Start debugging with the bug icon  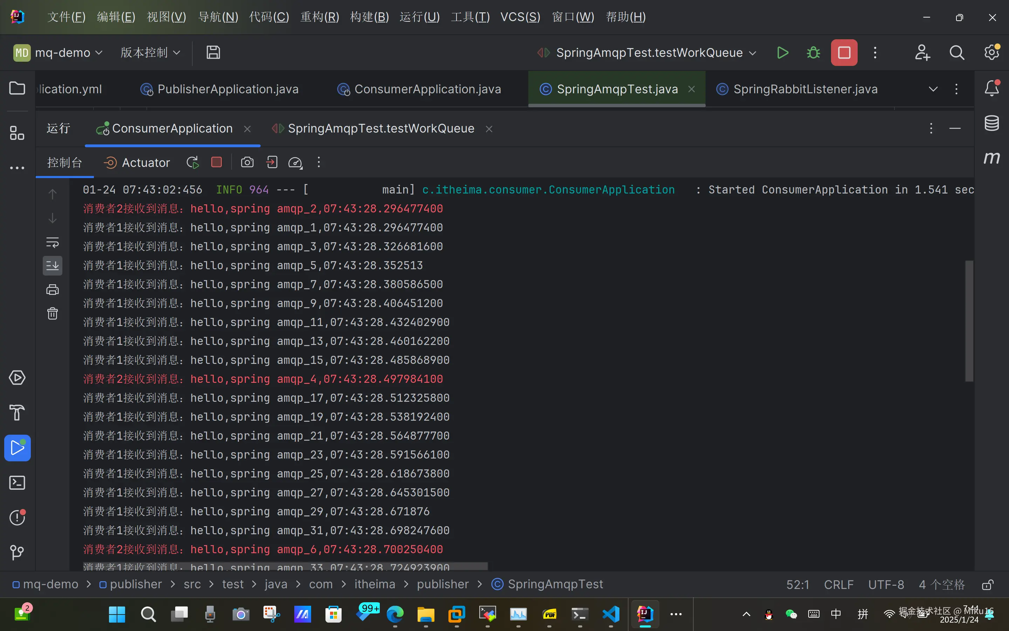[813, 53]
